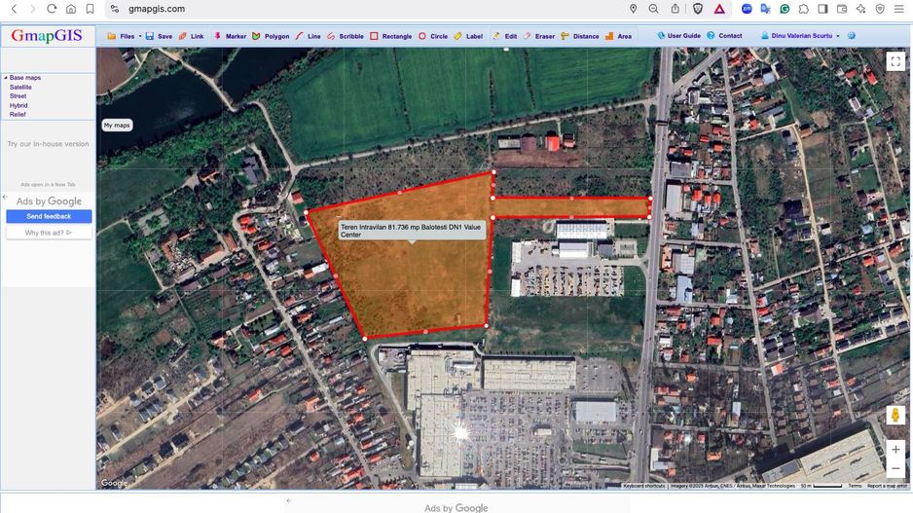This screenshot has height=513, width=913.
Task: Click the Teren Intravilan label
Action: 411,231
